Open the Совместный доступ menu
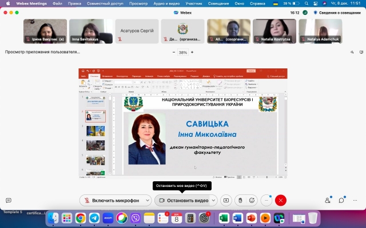 coord(105,3)
